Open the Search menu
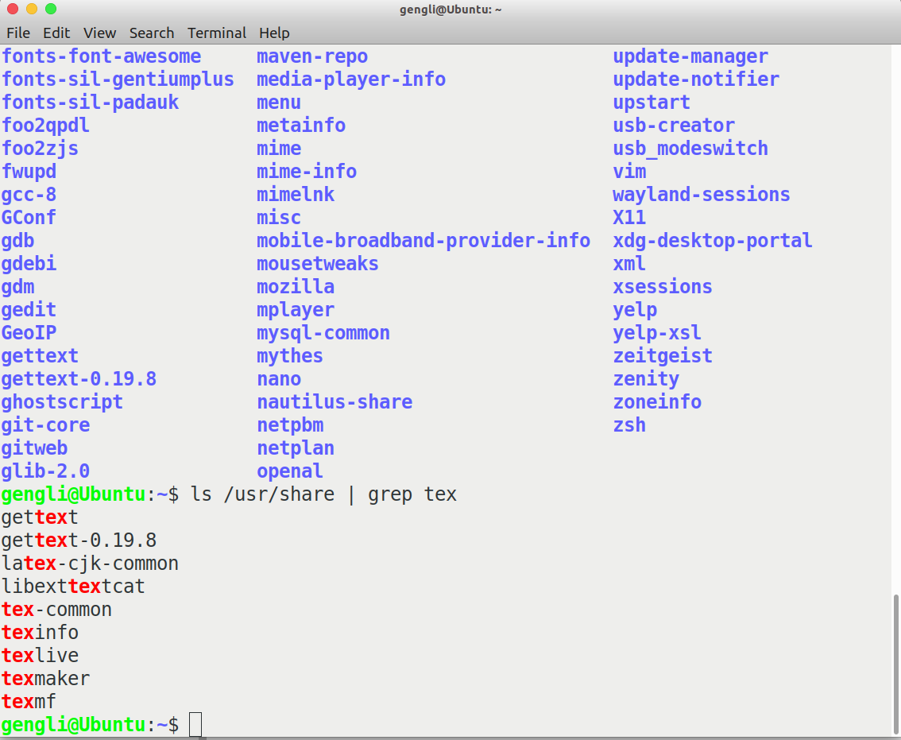This screenshot has height=740, width=901. coord(151,33)
